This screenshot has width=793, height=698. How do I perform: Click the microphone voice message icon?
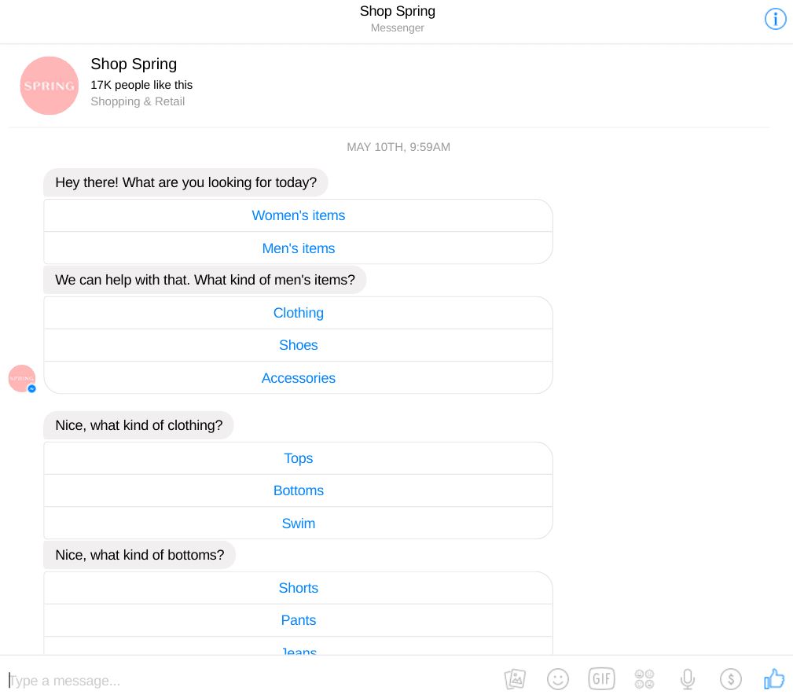[x=688, y=679]
